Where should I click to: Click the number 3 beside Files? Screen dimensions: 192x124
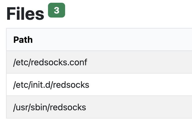coord(56,10)
